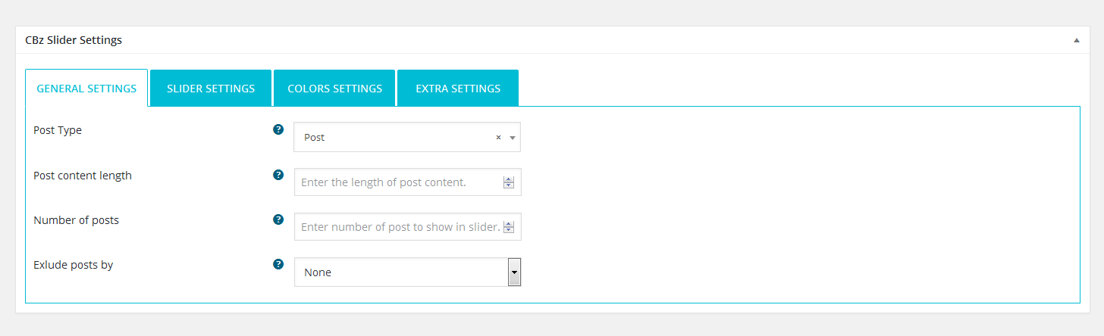1104x336 pixels.
Task: Click Number of posts spinner control
Action: coord(509,227)
